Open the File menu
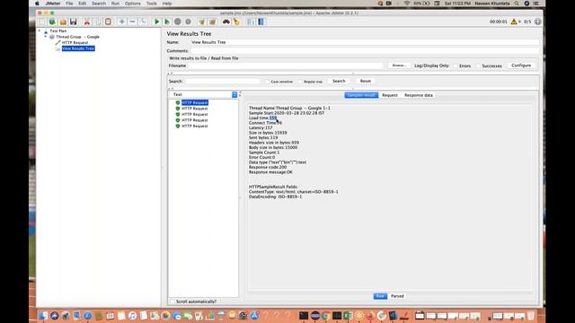 [x=69, y=4]
